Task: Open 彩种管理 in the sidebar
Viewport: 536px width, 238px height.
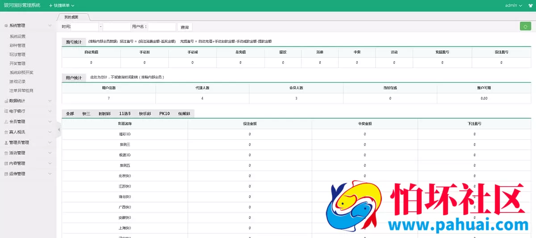Action: [x=17, y=46]
